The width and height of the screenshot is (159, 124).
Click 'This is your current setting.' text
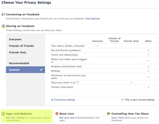click(140, 100)
